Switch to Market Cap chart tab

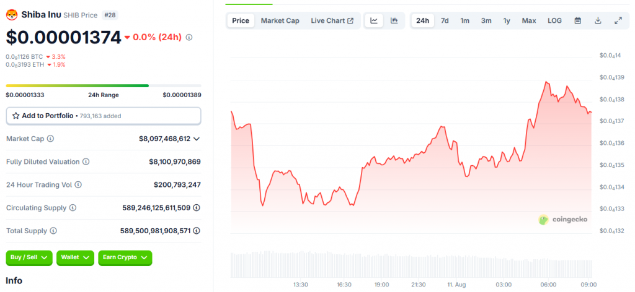click(280, 20)
